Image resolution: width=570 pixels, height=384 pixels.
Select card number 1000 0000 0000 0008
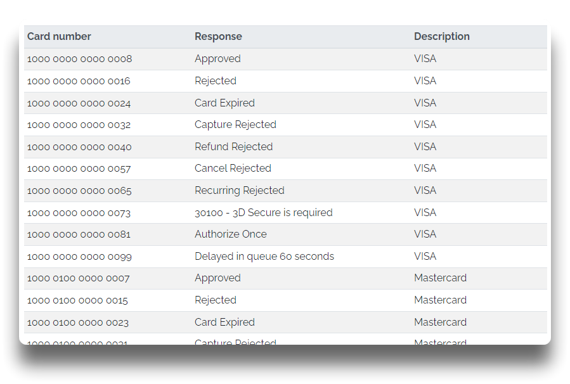(80, 59)
